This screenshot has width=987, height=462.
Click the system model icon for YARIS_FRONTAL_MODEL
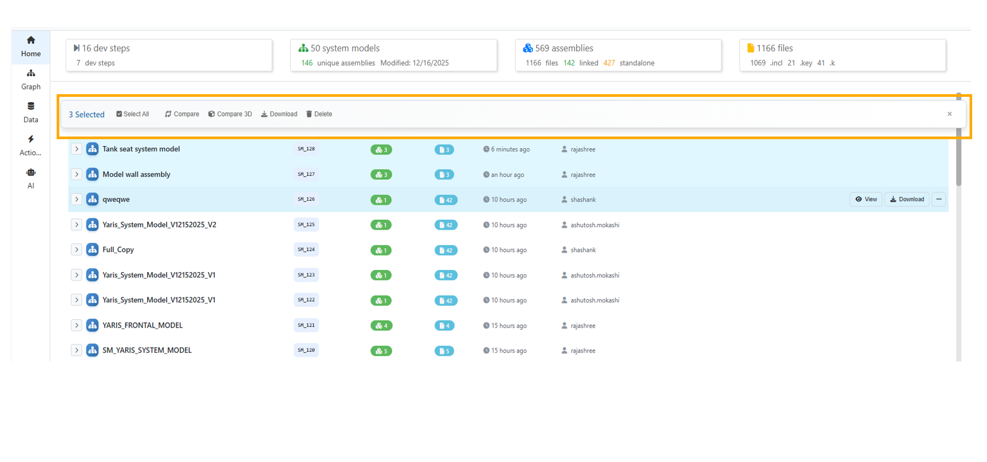tap(93, 325)
